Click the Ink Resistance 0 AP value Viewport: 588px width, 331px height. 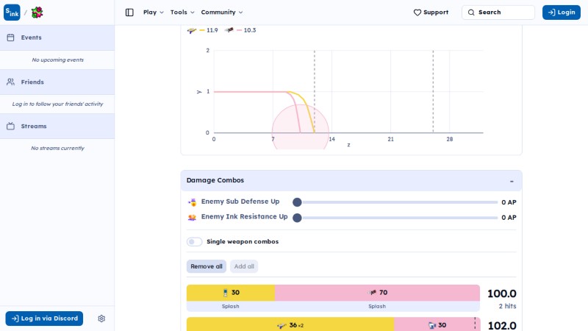[509, 218]
